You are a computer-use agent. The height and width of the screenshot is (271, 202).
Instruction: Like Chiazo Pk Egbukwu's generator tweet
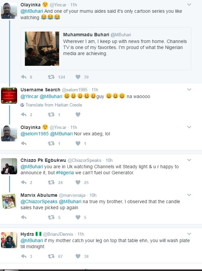coord(78,182)
